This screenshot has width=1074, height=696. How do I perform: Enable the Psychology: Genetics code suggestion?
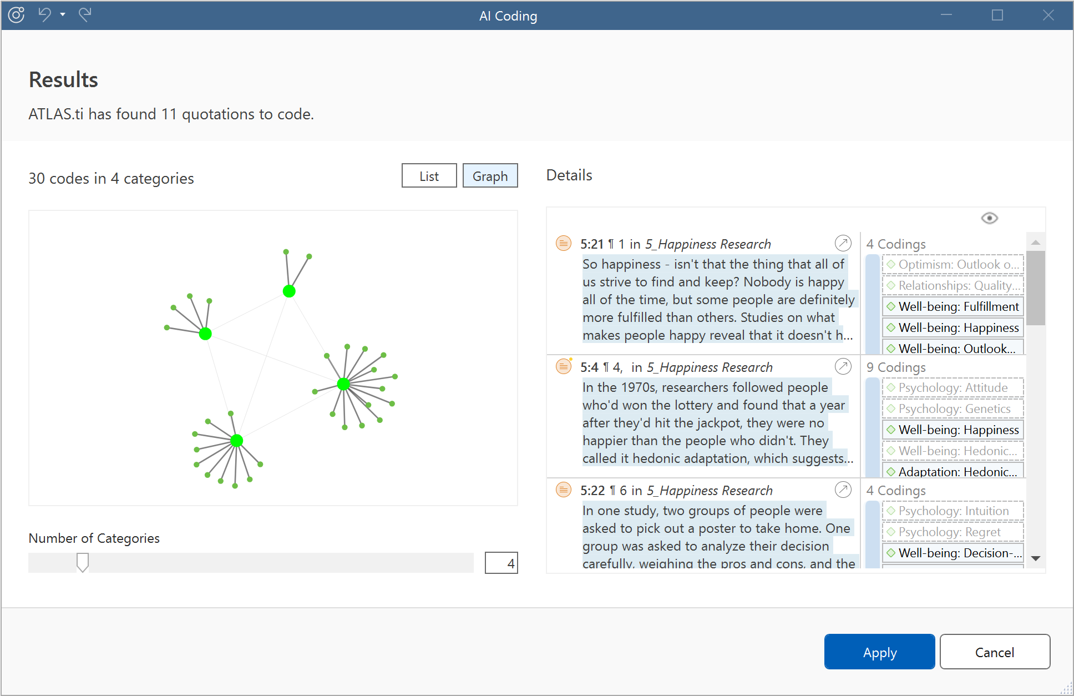[x=953, y=408]
